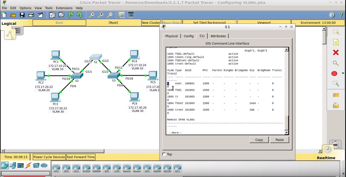346x177 pixels.
Task: Click the Zoom In toolbar icon
Action: (91, 15)
